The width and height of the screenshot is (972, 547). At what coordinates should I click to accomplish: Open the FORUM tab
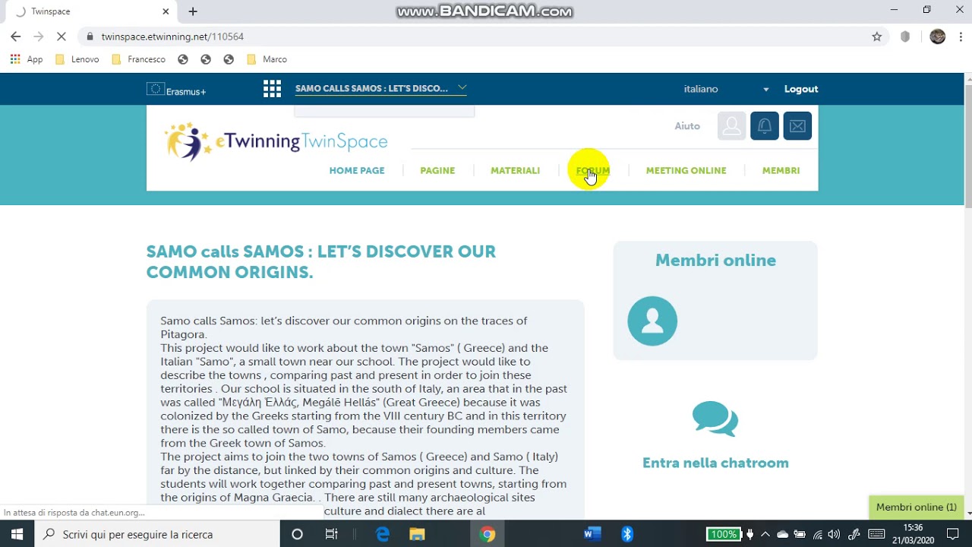coord(593,170)
